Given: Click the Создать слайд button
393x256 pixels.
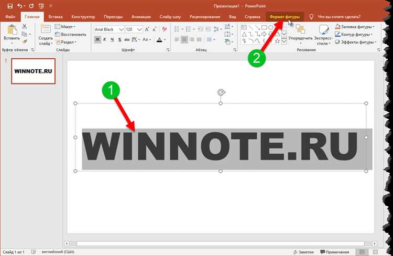Looking at the screenshot, I should pos(46,35).
